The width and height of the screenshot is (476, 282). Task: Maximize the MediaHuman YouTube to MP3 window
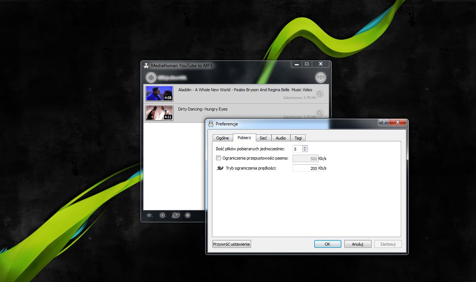click(307, 64)
